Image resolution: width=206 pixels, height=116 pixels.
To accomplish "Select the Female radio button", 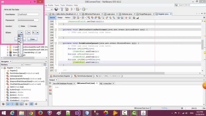I will click(29, 26).
